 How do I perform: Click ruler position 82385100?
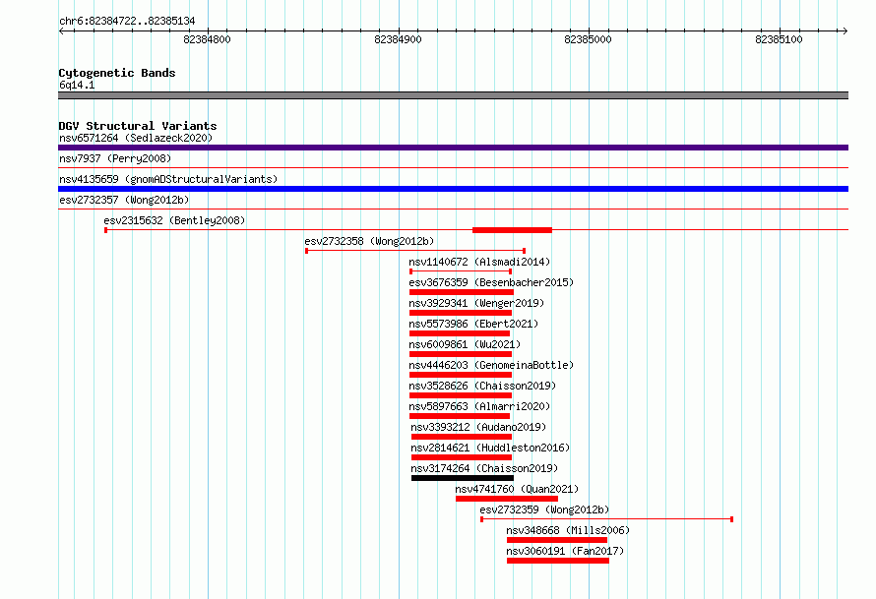779,39
